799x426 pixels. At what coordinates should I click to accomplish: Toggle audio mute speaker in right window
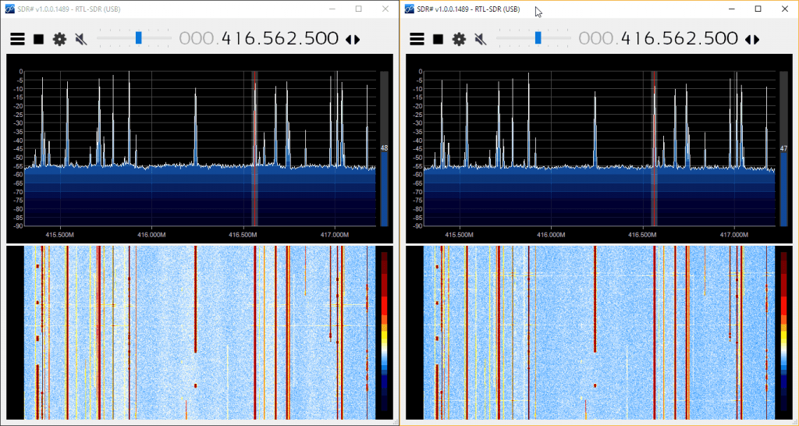pyautogui.click(x=480, y=39)
